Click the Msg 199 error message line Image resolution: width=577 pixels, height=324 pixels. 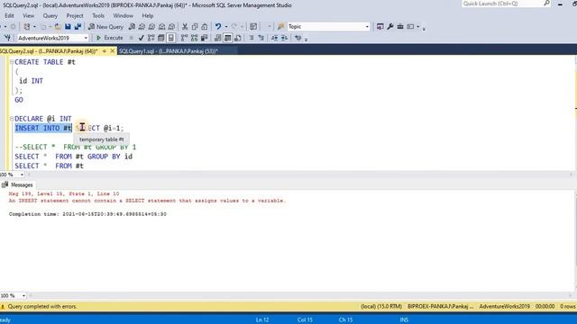64,193
